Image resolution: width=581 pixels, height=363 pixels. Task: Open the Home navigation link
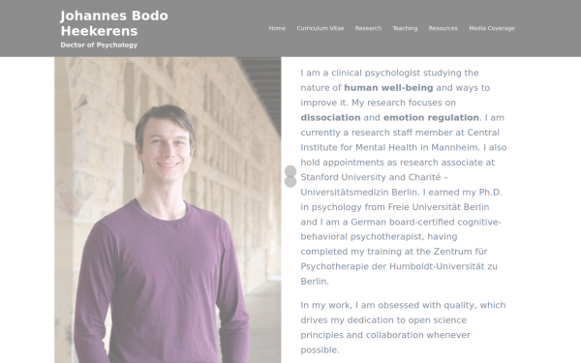(277, 28)
